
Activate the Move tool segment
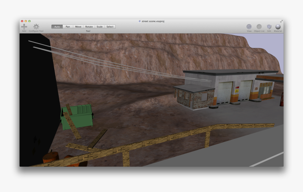78,26
